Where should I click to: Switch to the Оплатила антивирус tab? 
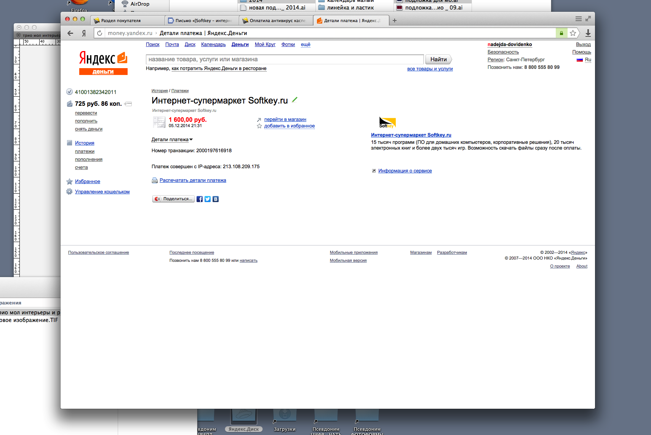click(276, 21)
